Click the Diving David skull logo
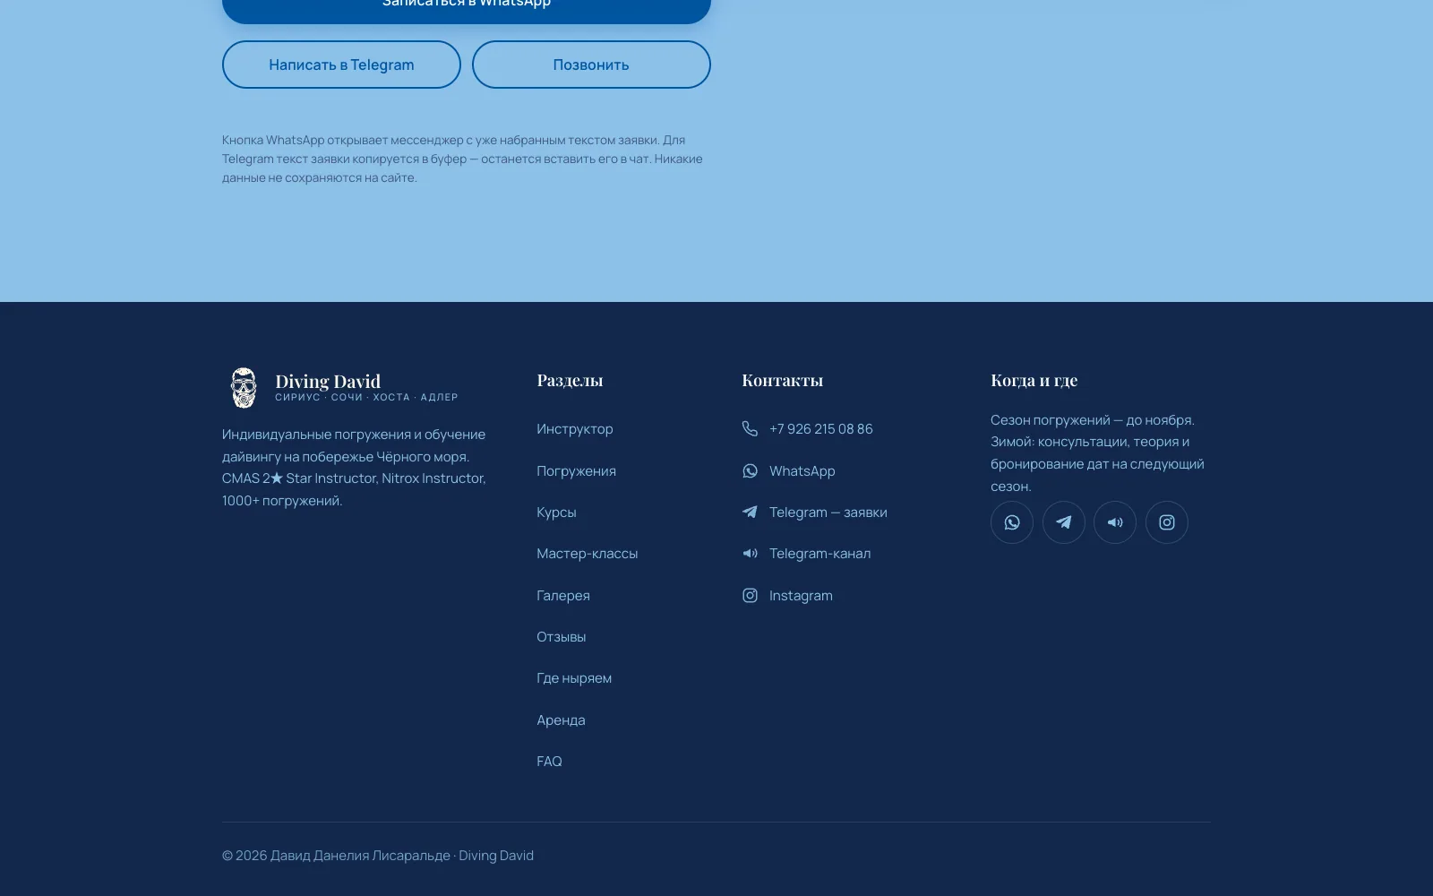This screenshot has height=896, width=1433. (x=244, y=388)
